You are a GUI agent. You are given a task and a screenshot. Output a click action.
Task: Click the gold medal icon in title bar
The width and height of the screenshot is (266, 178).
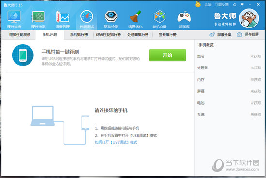[x=198, y=4]
